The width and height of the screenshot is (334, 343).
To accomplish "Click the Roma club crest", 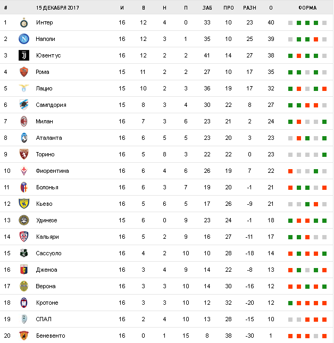I will click(x=23, y=72).
